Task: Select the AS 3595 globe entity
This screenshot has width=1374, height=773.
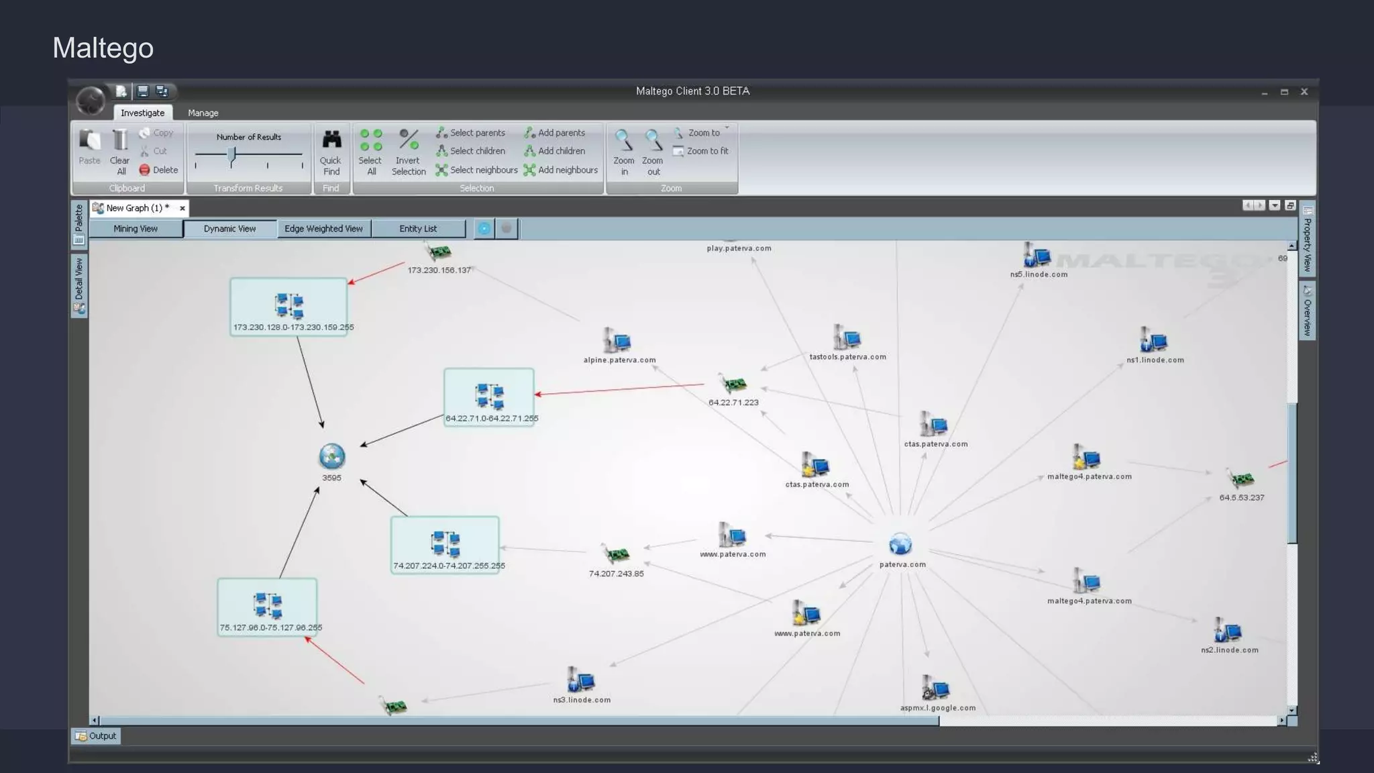Action: 331,457
